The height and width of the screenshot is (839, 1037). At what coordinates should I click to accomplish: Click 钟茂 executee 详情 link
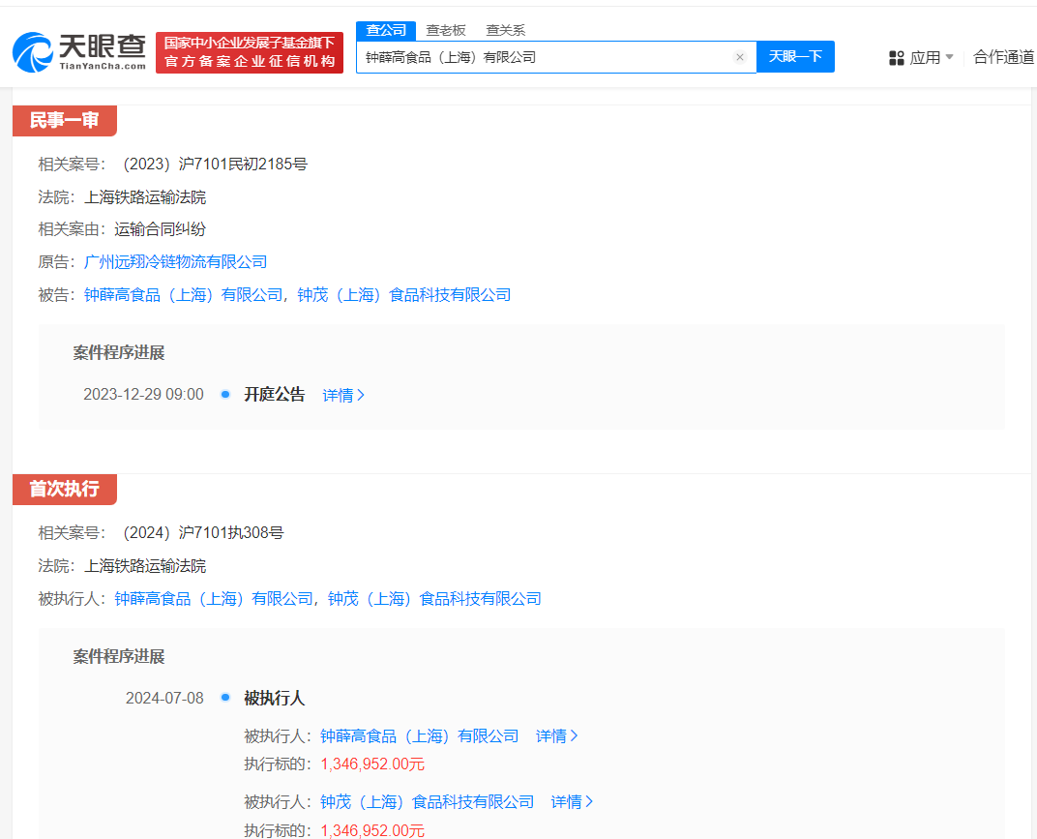tap(572, 801)
